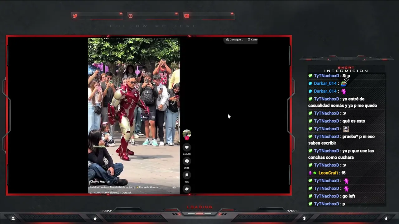This screenshot has width=399, height=224.
Task: Click the microphone badge beside LeonCraft
Action: tap(310, 173)
